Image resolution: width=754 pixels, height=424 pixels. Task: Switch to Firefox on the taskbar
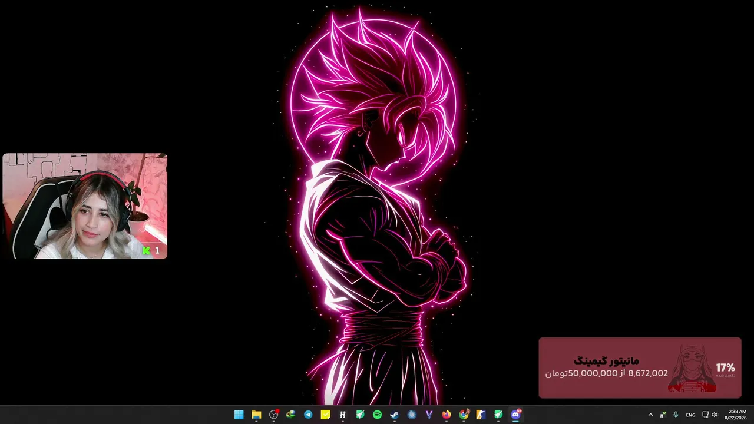click(x=446, y=415)
